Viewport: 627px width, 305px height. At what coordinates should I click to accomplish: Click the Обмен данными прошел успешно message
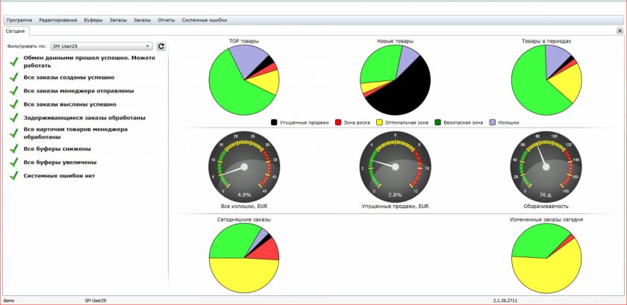point(90,62)
